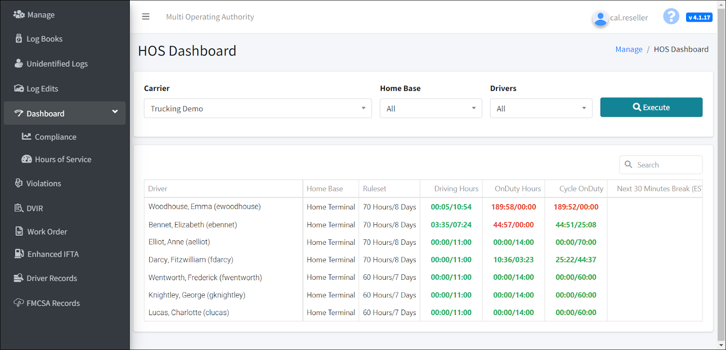Click the Compliance chart icon
This screenshot has width=726, height=350.
(27, 136)
